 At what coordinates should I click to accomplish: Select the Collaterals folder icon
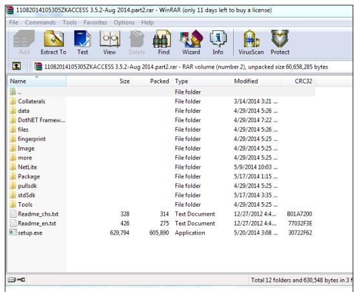coord(13,101)
